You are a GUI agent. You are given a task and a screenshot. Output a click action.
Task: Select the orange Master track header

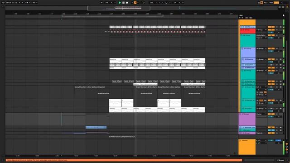pos(247,147)
